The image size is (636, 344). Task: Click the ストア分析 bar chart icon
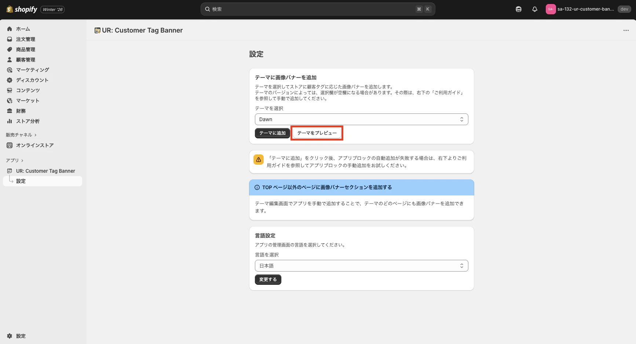[x=10, y=121]
